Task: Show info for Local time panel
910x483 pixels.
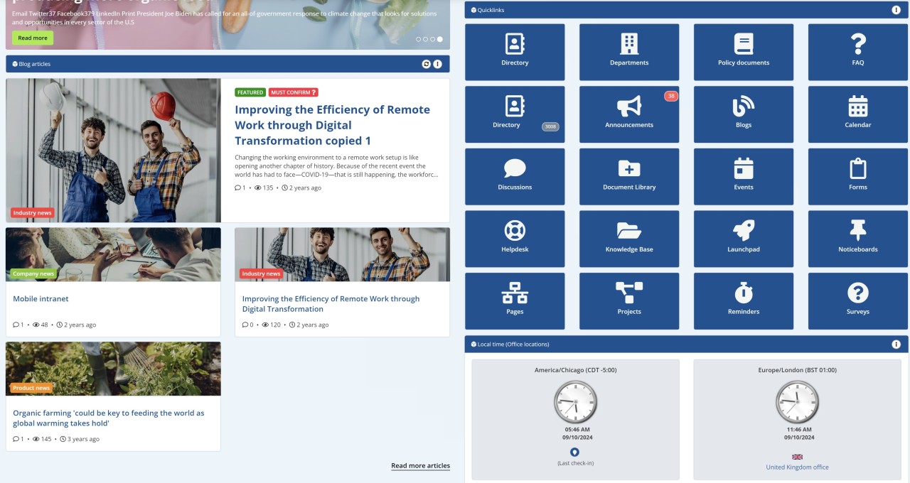Action: (x=896, y=344)
